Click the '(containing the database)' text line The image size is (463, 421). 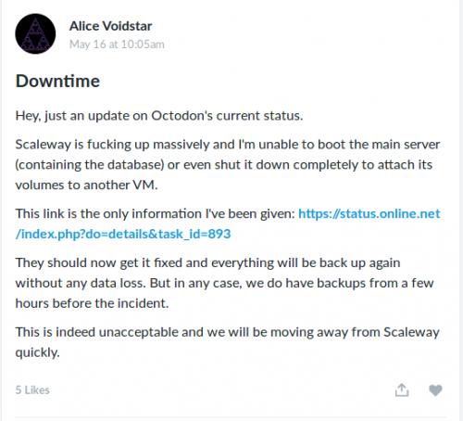coord(224,165)
